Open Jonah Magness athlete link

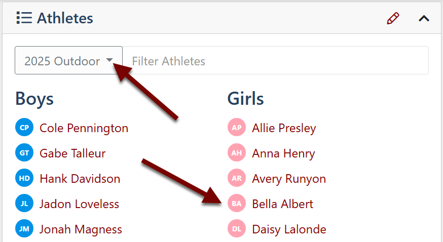81,229
